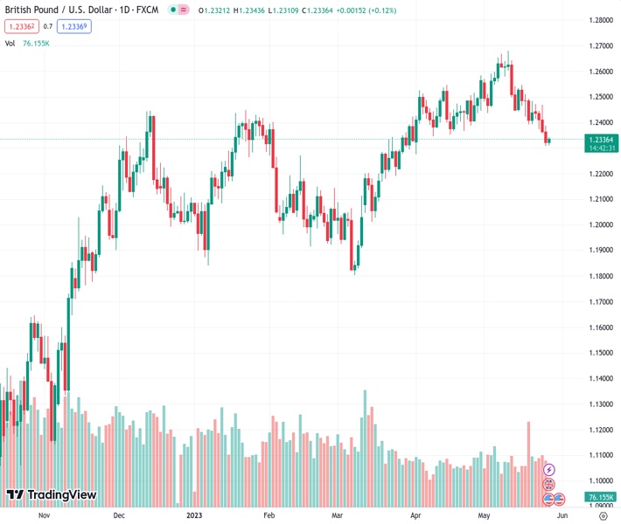Click the green market status dot
The height and width of the screenshot is (524, 621).
pos(174,10)
